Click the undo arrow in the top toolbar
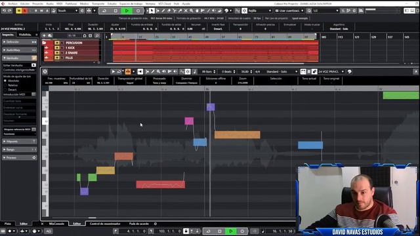The image size is (420, 236). tap(5, 10)
